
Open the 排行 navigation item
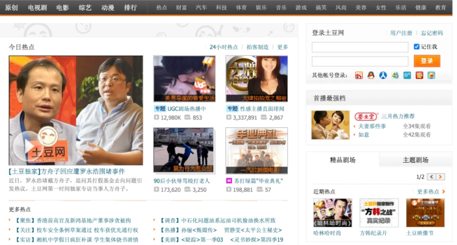[x=130, y=8]
